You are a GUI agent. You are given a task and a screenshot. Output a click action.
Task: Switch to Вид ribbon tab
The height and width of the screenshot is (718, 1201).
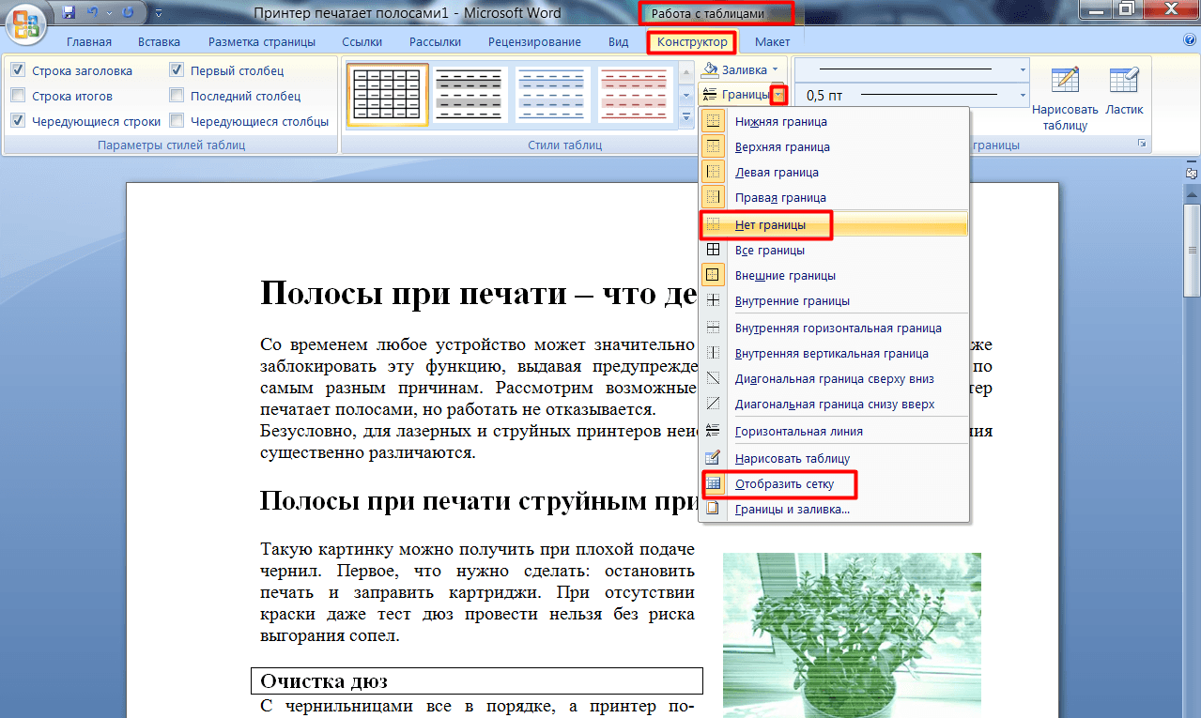[618, 42]
